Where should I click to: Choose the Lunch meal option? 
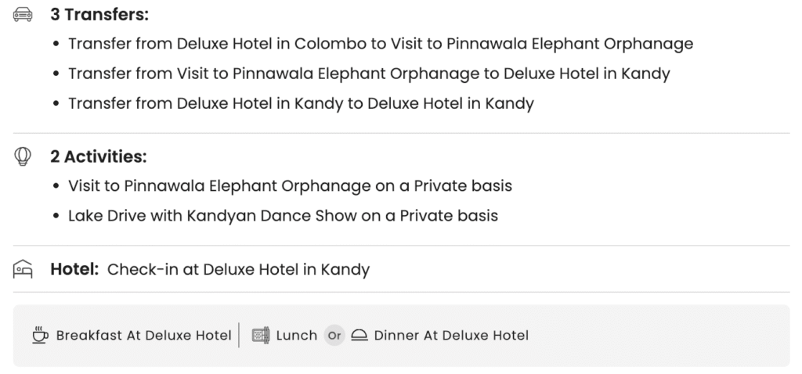coord(296,336)
